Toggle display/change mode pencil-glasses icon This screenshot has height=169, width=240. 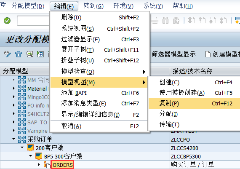pyautogui.click(x=7, y=54)
